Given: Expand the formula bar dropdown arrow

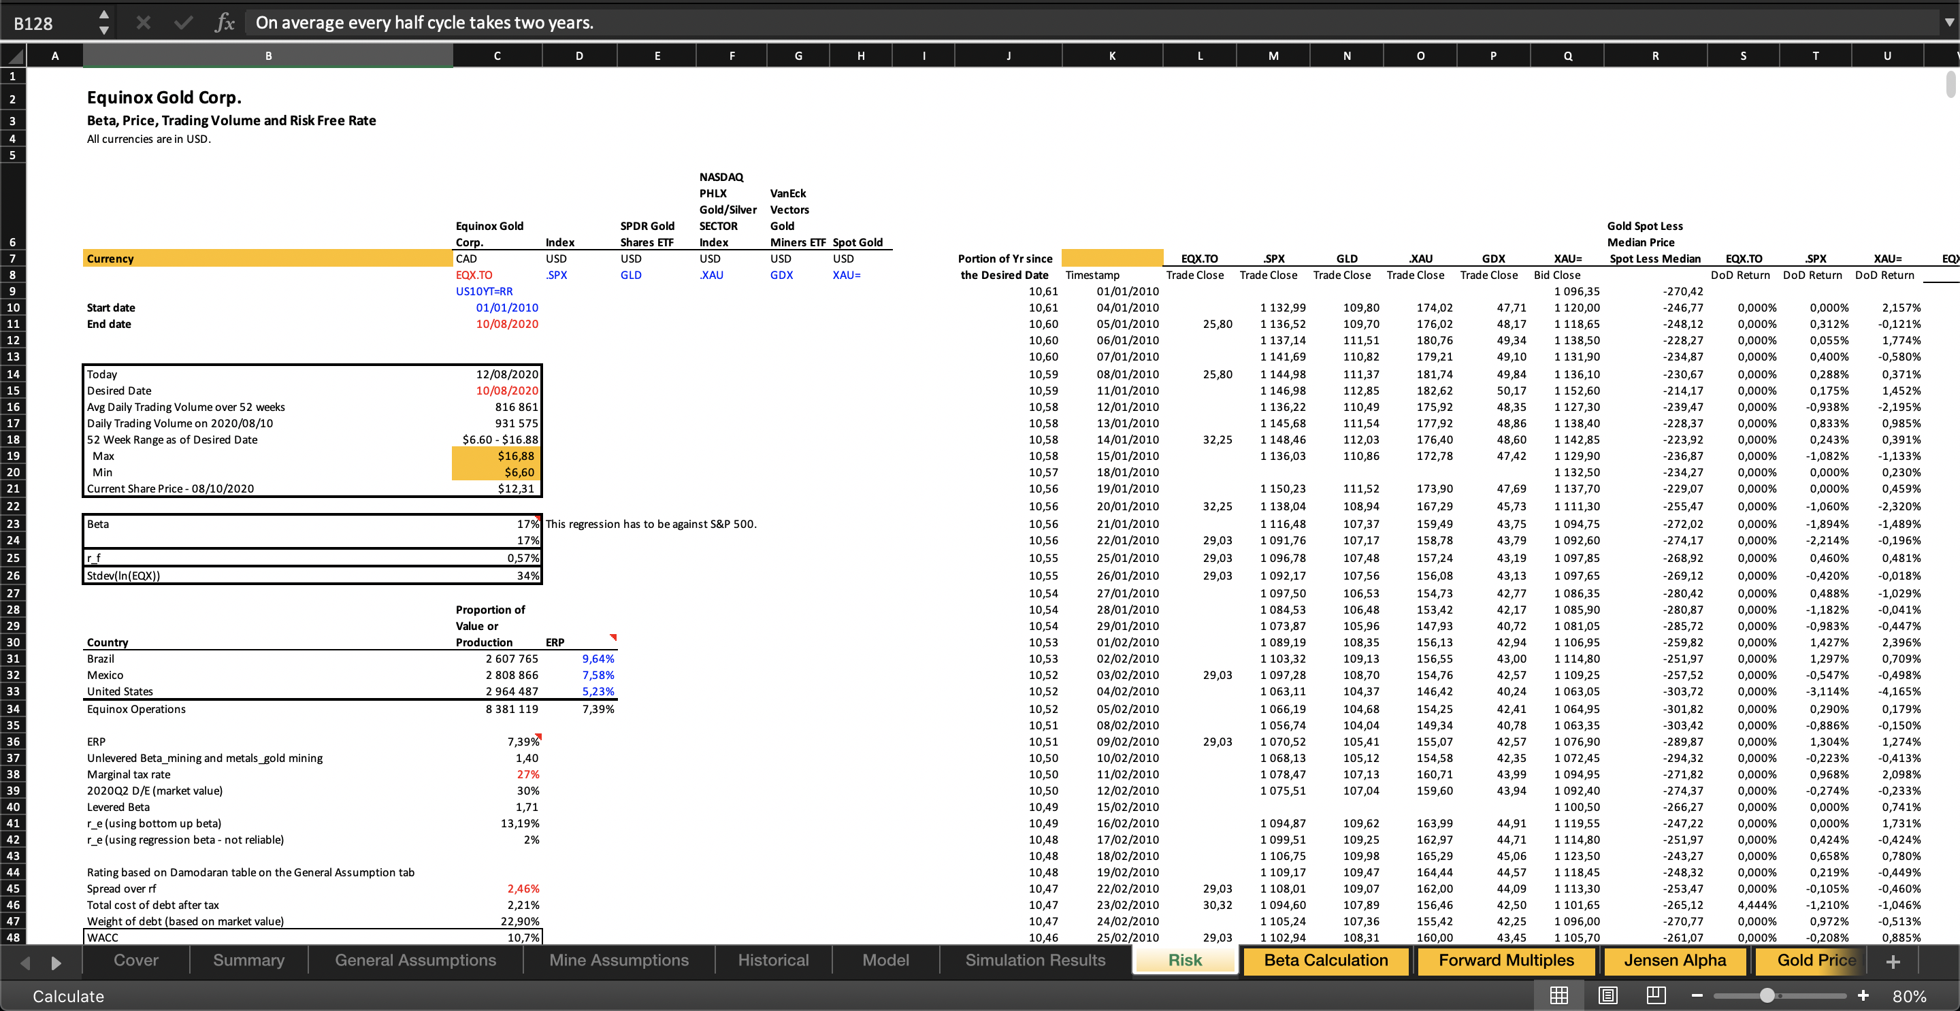Looking at the screenshot, I should point(1948,22).
